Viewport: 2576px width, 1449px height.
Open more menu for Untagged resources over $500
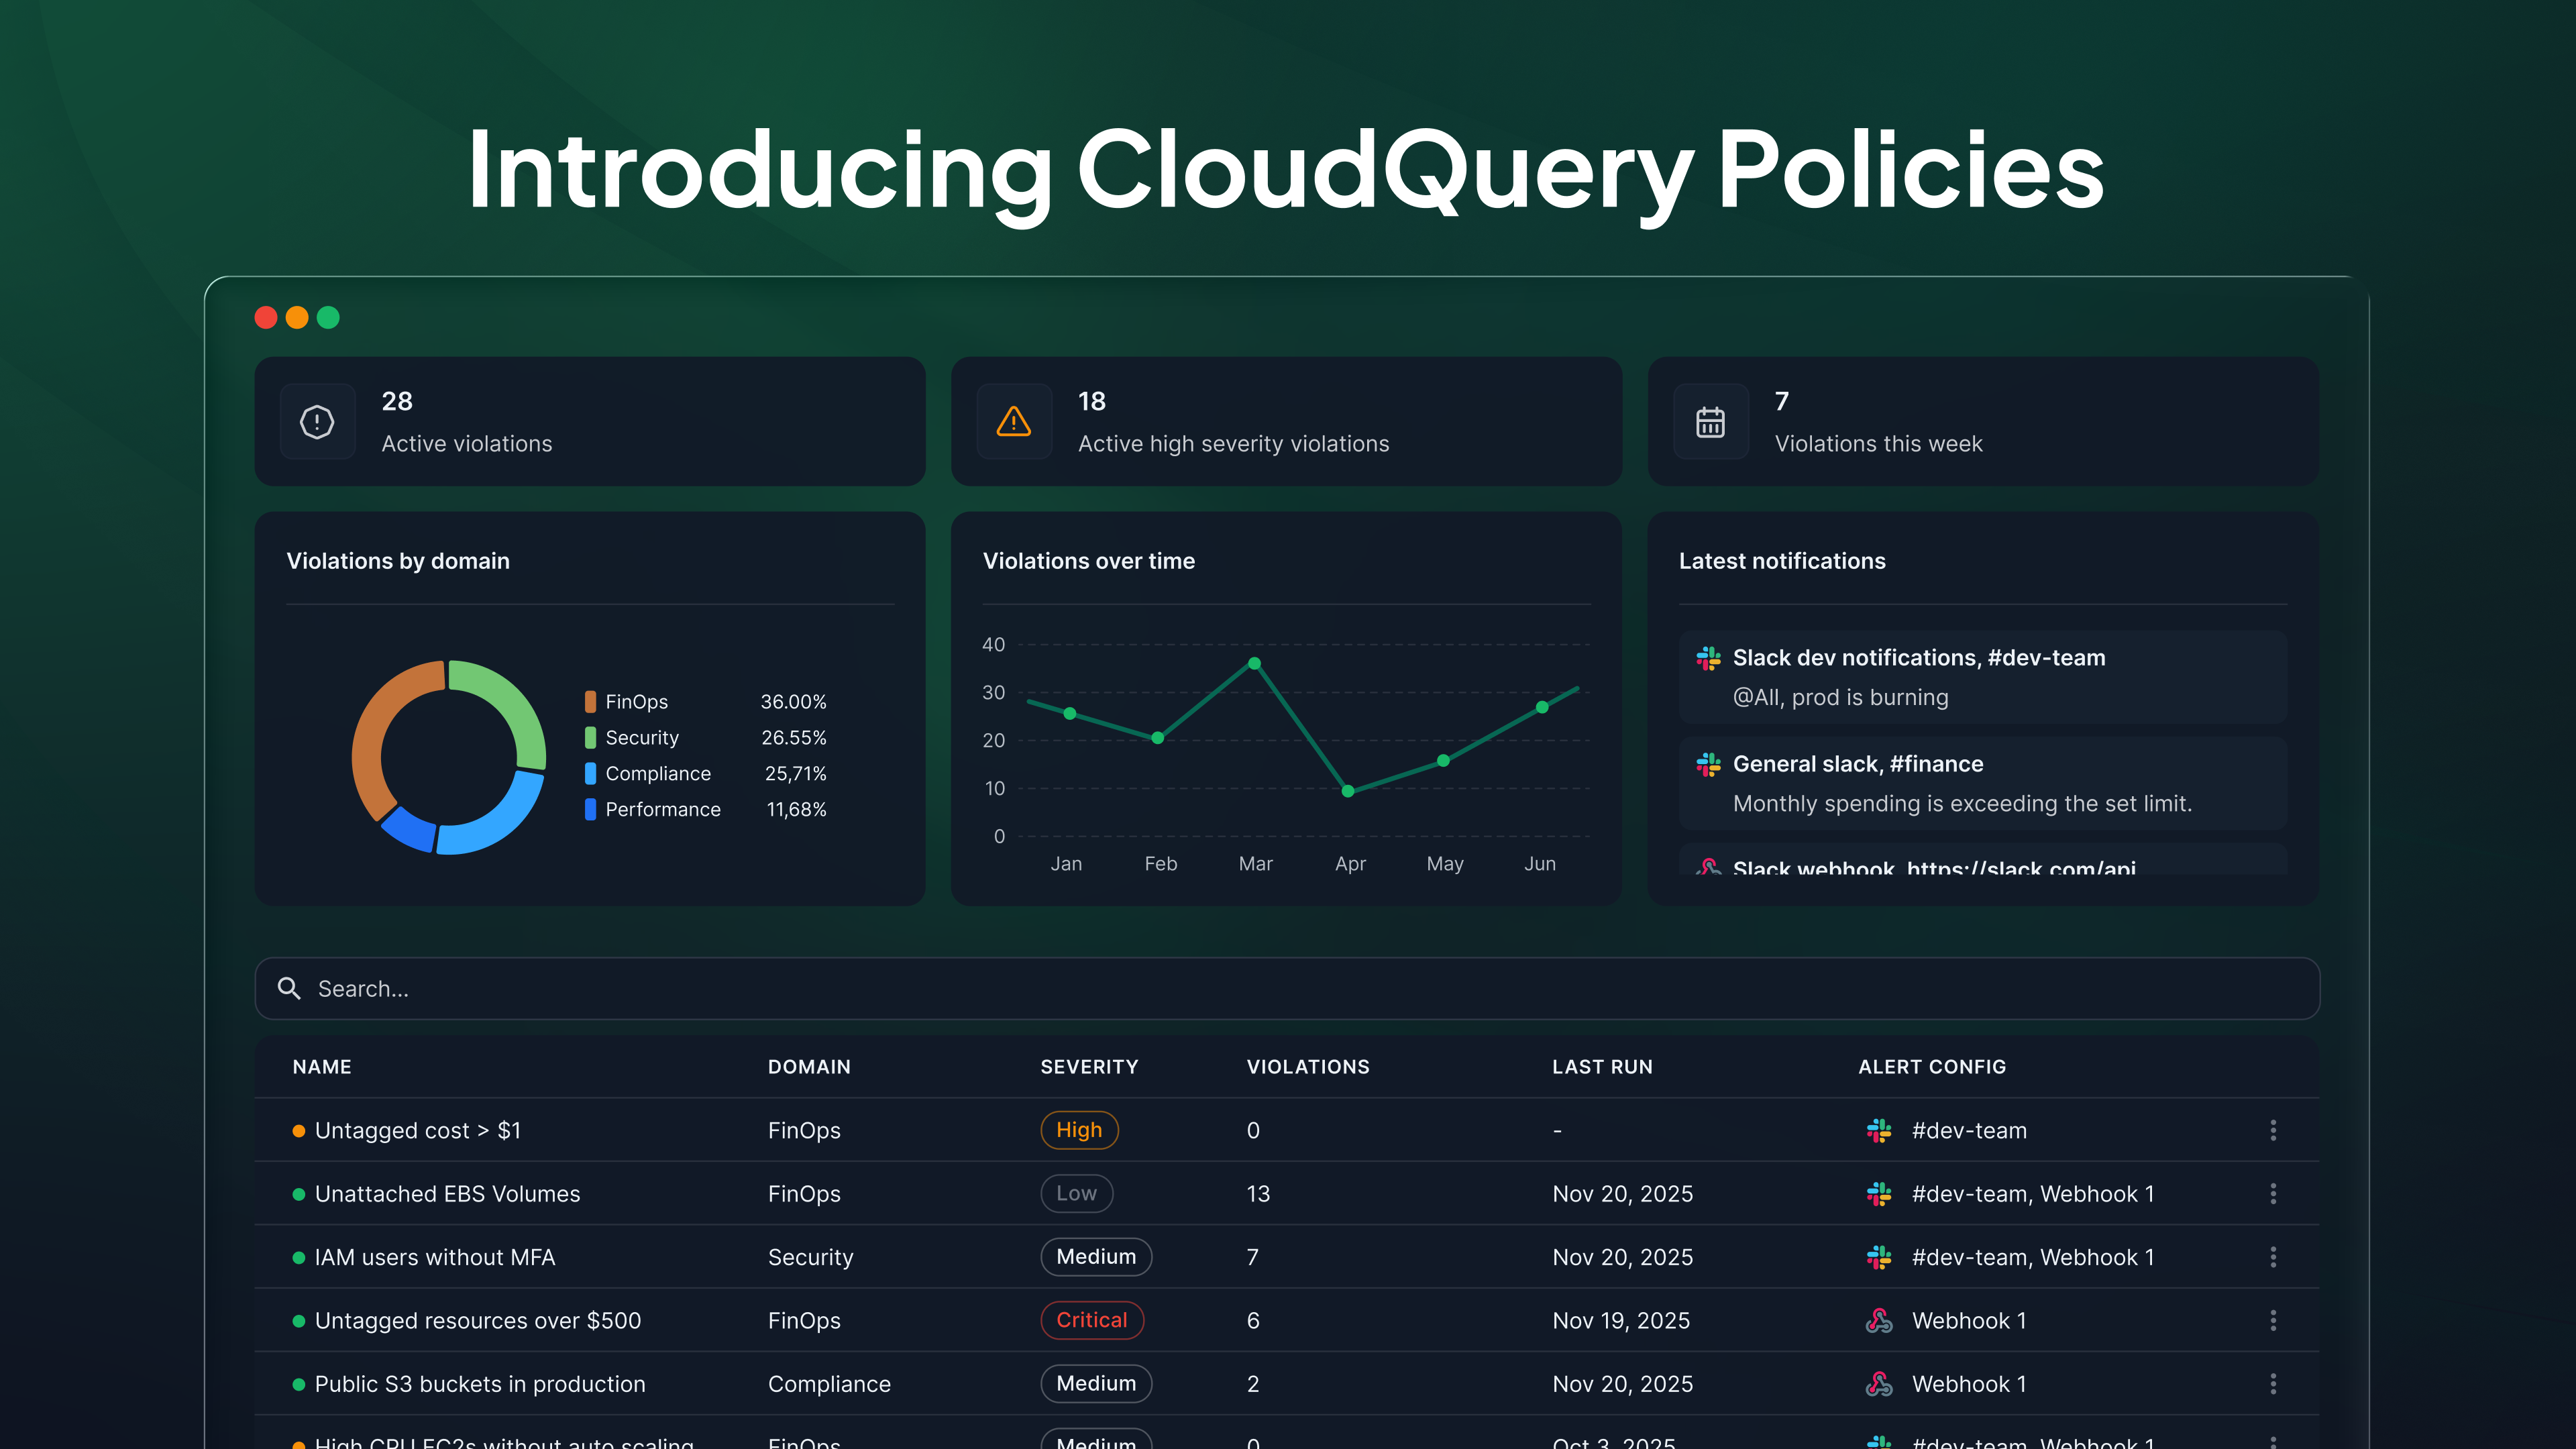click(2273, 1320)
